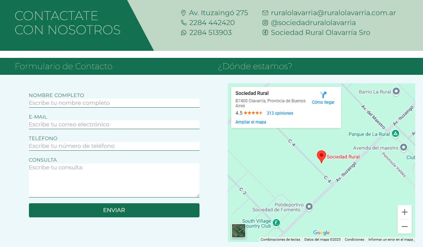Submit the form with Enviar button
Viewport: 423px width, 247px height.
tap(114, 210)
